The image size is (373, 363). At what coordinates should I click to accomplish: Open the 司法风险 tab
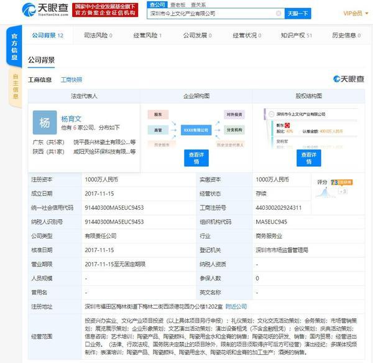(98, 35)
